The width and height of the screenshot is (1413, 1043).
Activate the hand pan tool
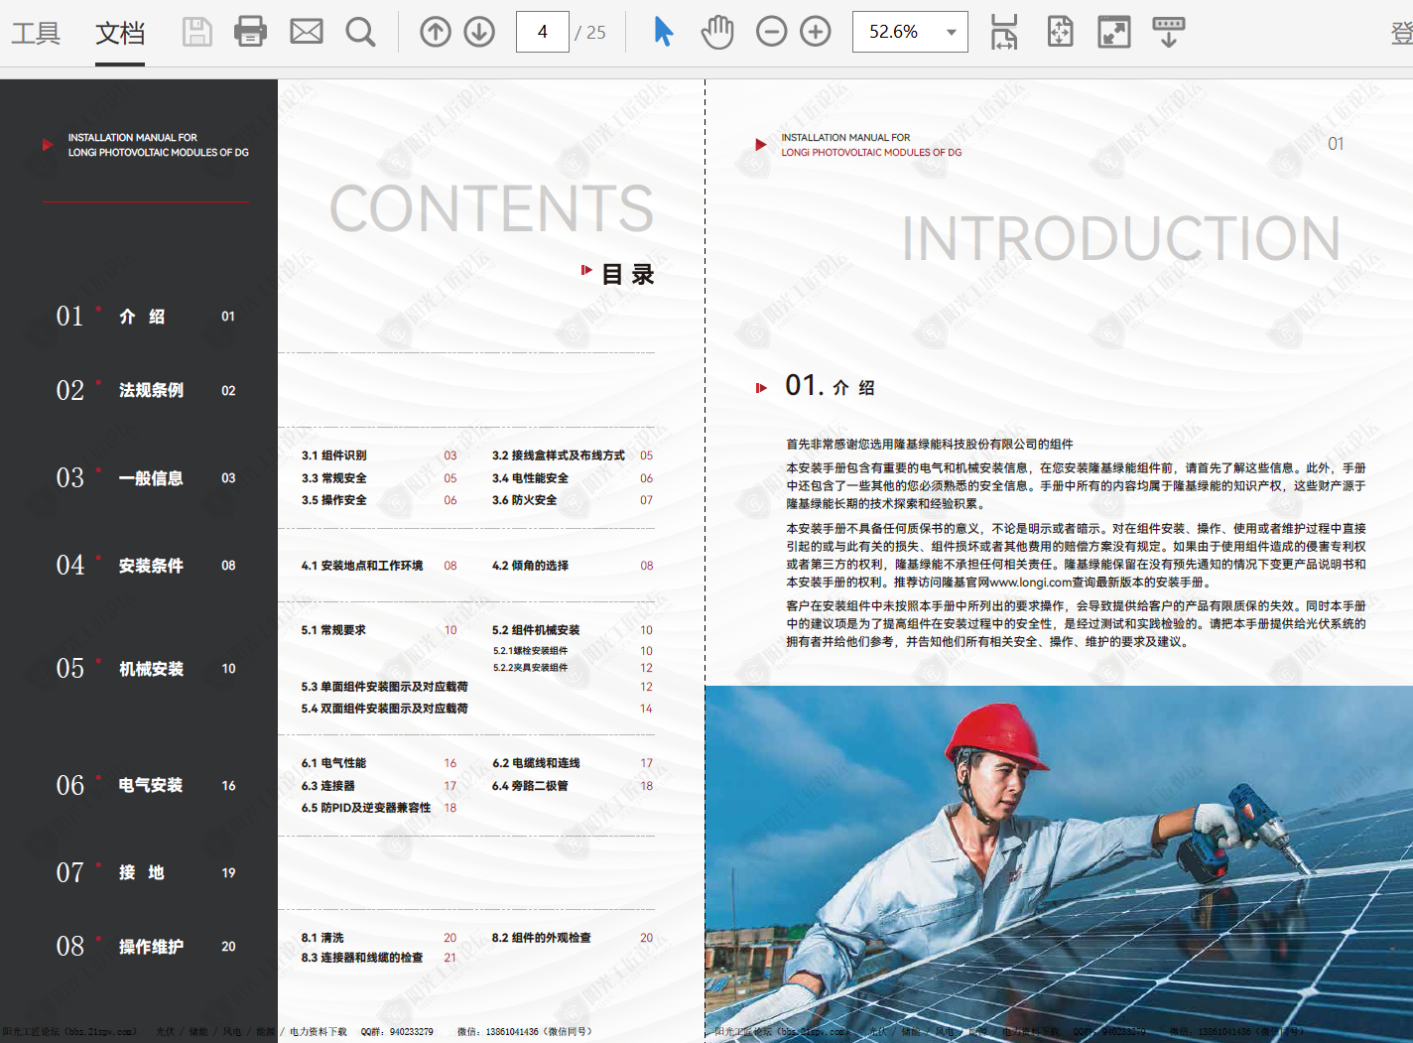pos(717,32)
